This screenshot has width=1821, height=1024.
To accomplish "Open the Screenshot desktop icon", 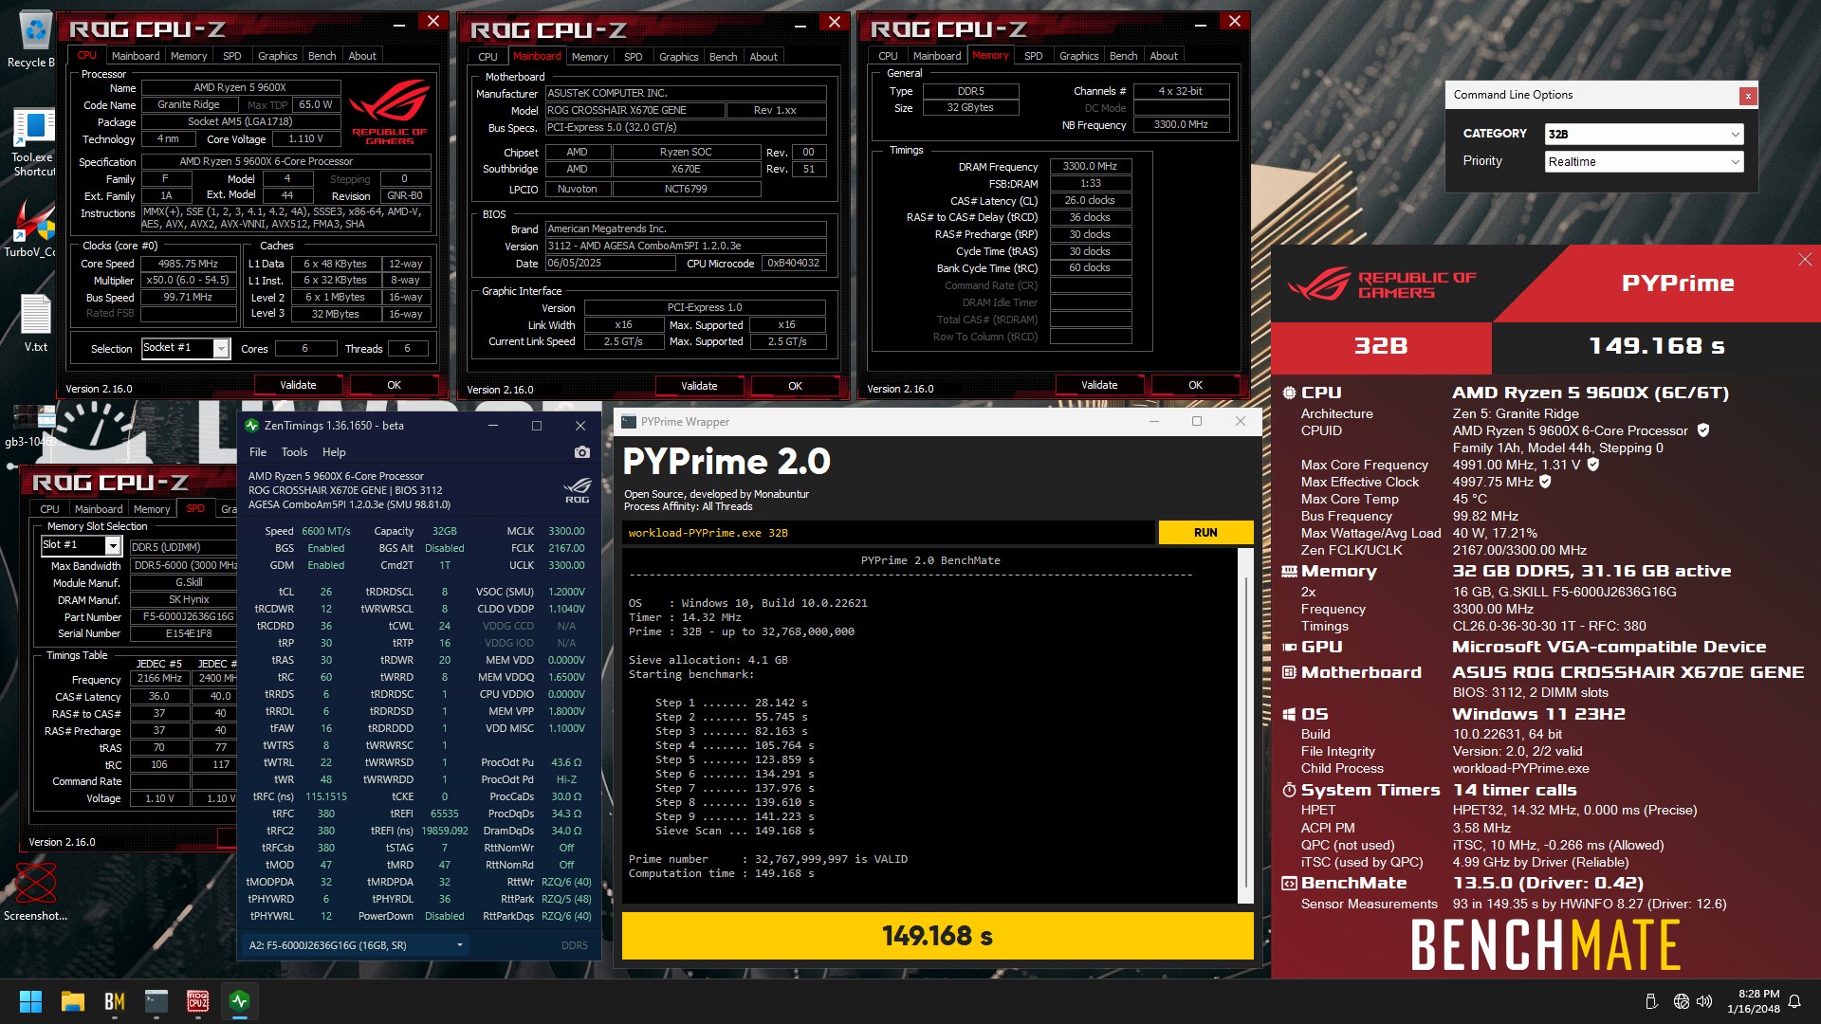I will point(35,891).
